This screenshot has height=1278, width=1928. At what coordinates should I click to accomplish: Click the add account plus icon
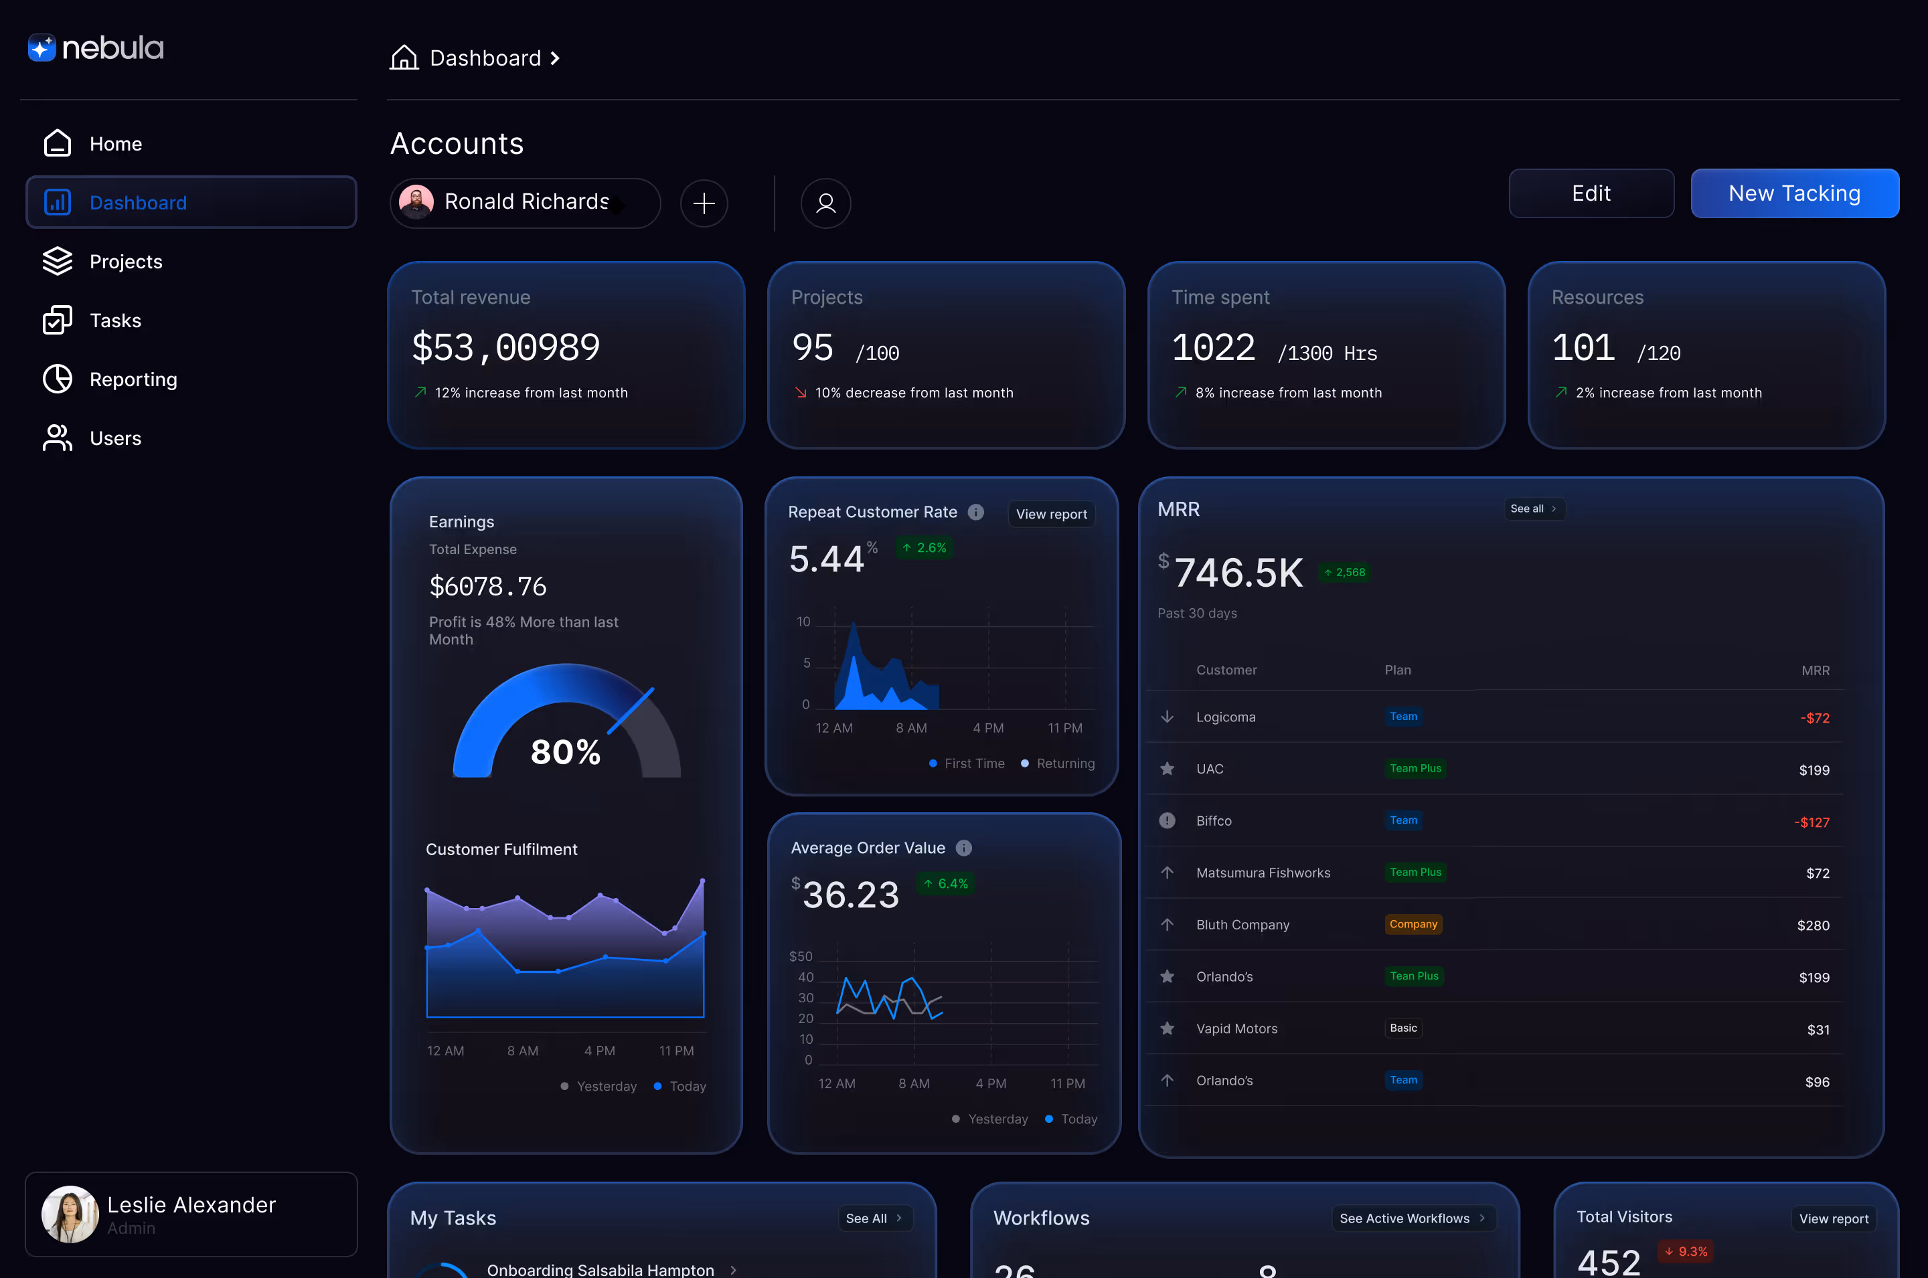point(704,203)
